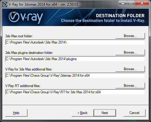Click the 'V-Ray for 3ds Max additional files:' label
The image size is (151, 122).
point(29,69)
